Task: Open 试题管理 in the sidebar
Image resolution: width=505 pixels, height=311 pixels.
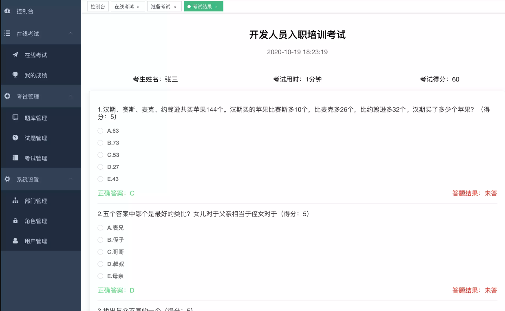Action: (41, 138)
